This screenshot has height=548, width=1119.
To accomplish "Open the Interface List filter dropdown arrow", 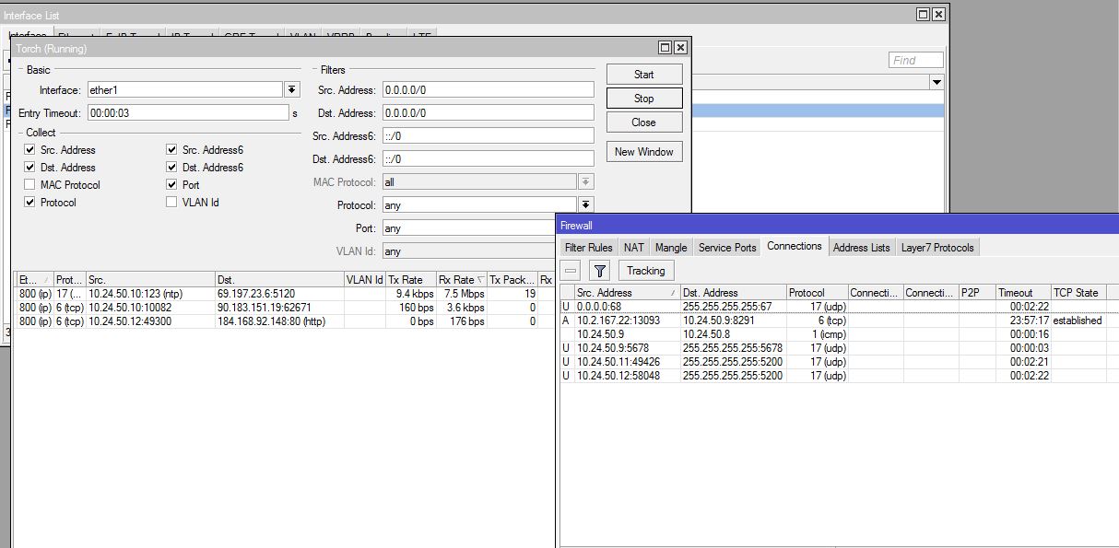I will 936,82.
